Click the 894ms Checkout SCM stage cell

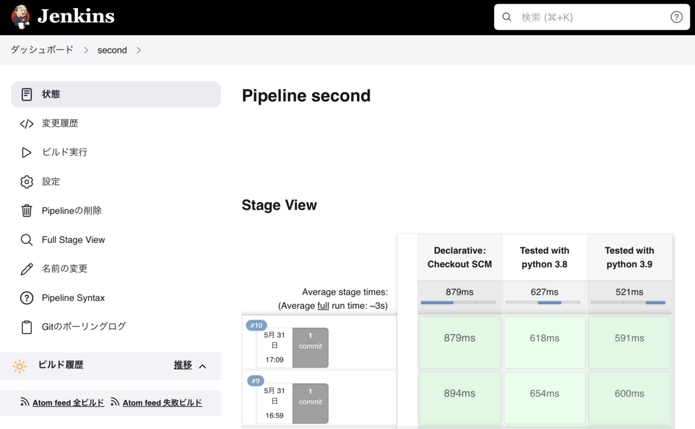[460, 398]
